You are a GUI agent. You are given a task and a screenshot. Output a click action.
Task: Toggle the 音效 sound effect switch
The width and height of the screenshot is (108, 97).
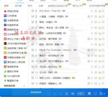[x=81, y=94]
